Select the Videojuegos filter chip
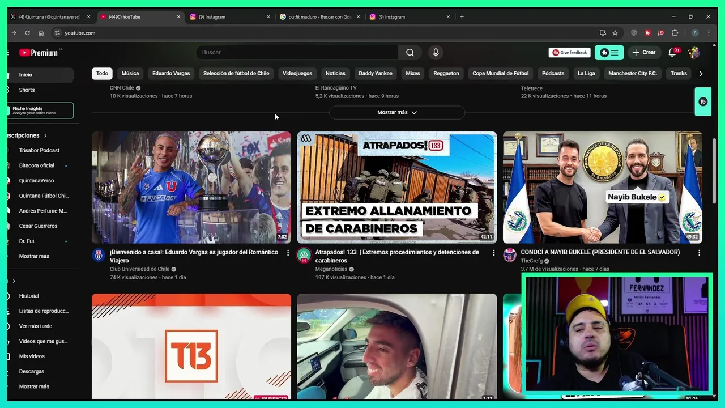Viewport: 725px width, 408px height. click(297, 73)
